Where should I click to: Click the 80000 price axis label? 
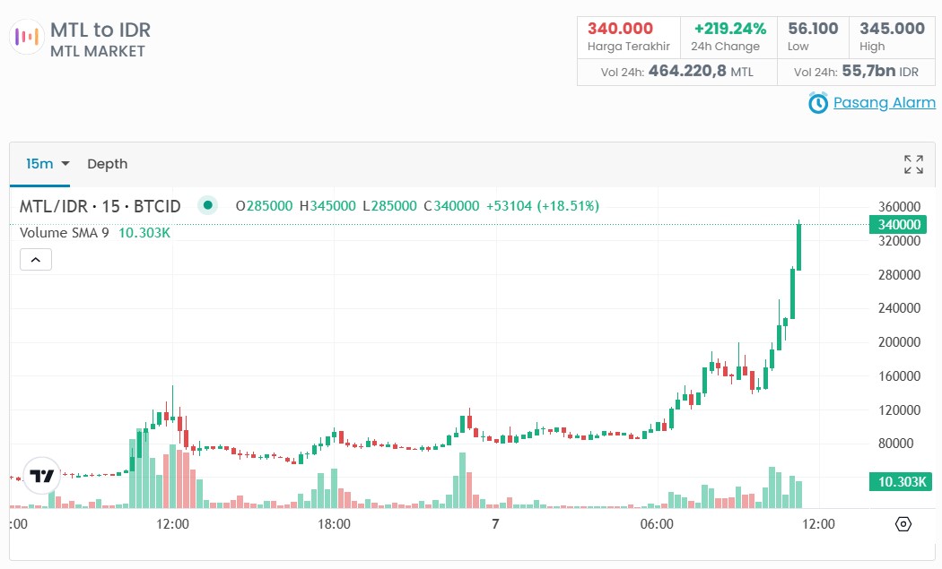(x=895, y=444)
